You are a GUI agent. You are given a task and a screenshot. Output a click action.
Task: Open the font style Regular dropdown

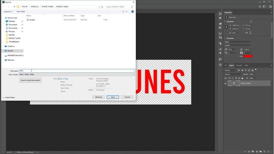[237, 45]
